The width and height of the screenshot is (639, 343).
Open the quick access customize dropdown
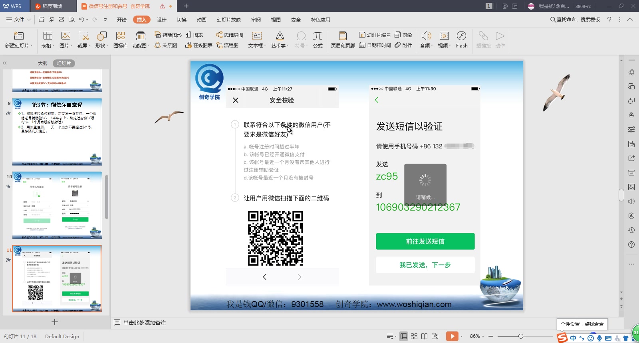[x=105, y=20]
